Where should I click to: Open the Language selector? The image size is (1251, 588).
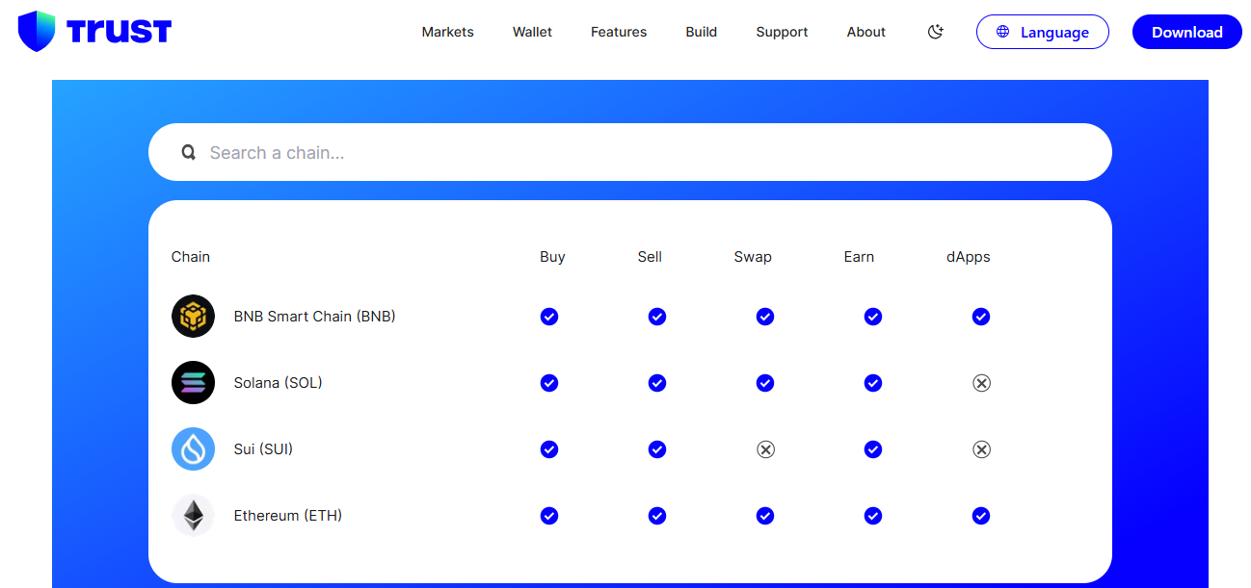point(1042,32)
